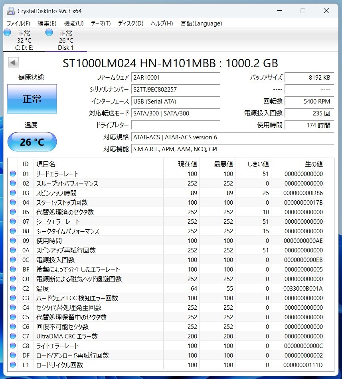342x379 pixels.
Task: Click status dot for ID 05 代替処理済のセクタ数
Action: click(x=13, y=212)
